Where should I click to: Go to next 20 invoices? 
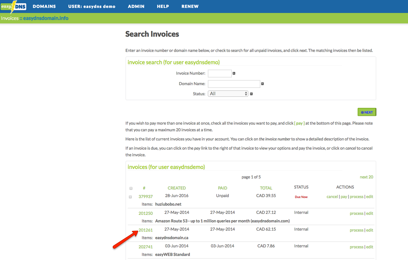[367, 177]
